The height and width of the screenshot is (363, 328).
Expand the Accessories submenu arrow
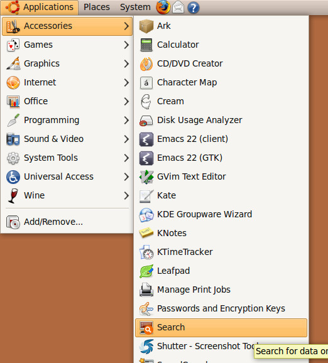[126, 26]
